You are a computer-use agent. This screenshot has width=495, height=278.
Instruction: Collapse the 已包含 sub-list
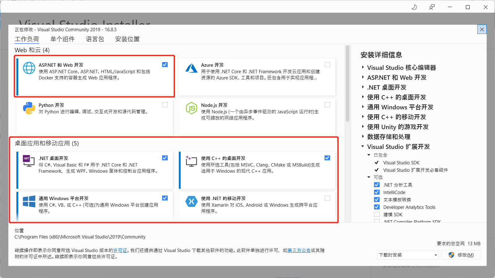pos(369,155)
